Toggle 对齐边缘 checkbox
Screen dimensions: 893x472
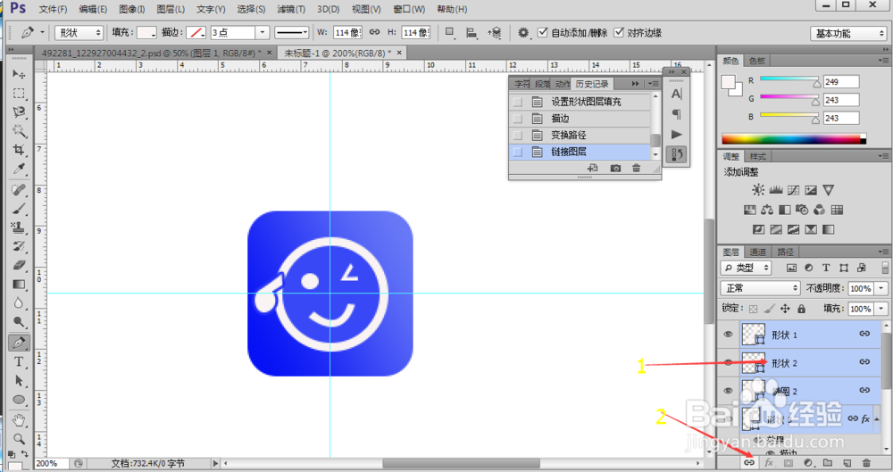619,32
